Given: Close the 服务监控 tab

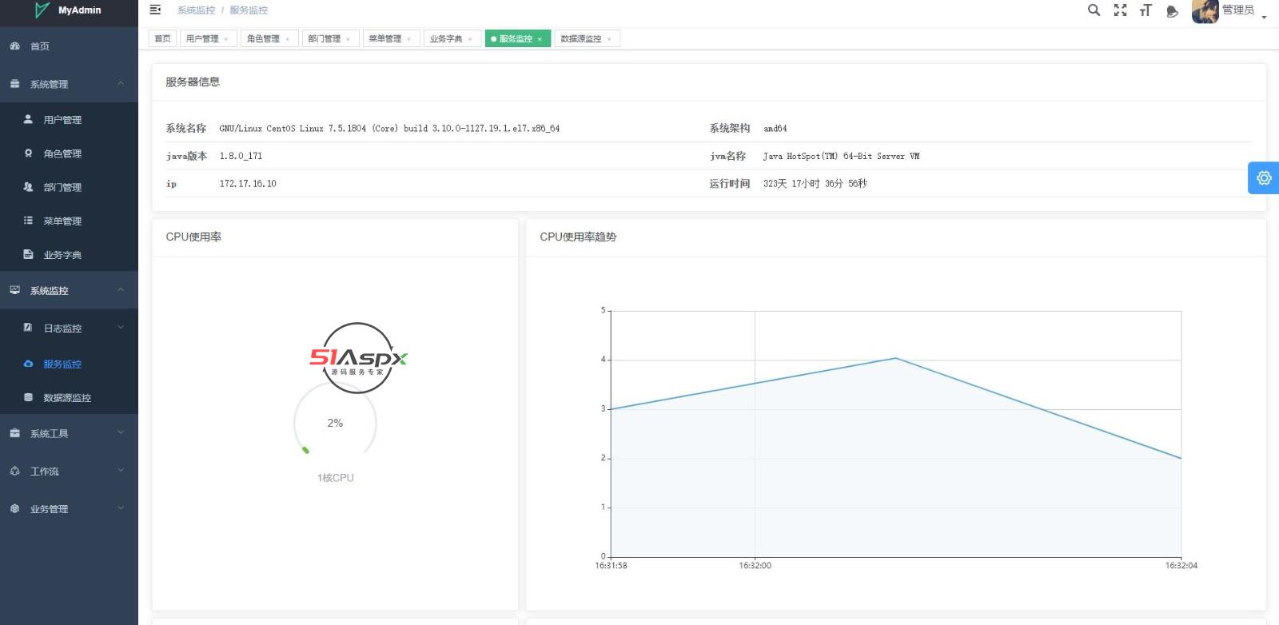Looking at the screenshot, I should 540,39.
